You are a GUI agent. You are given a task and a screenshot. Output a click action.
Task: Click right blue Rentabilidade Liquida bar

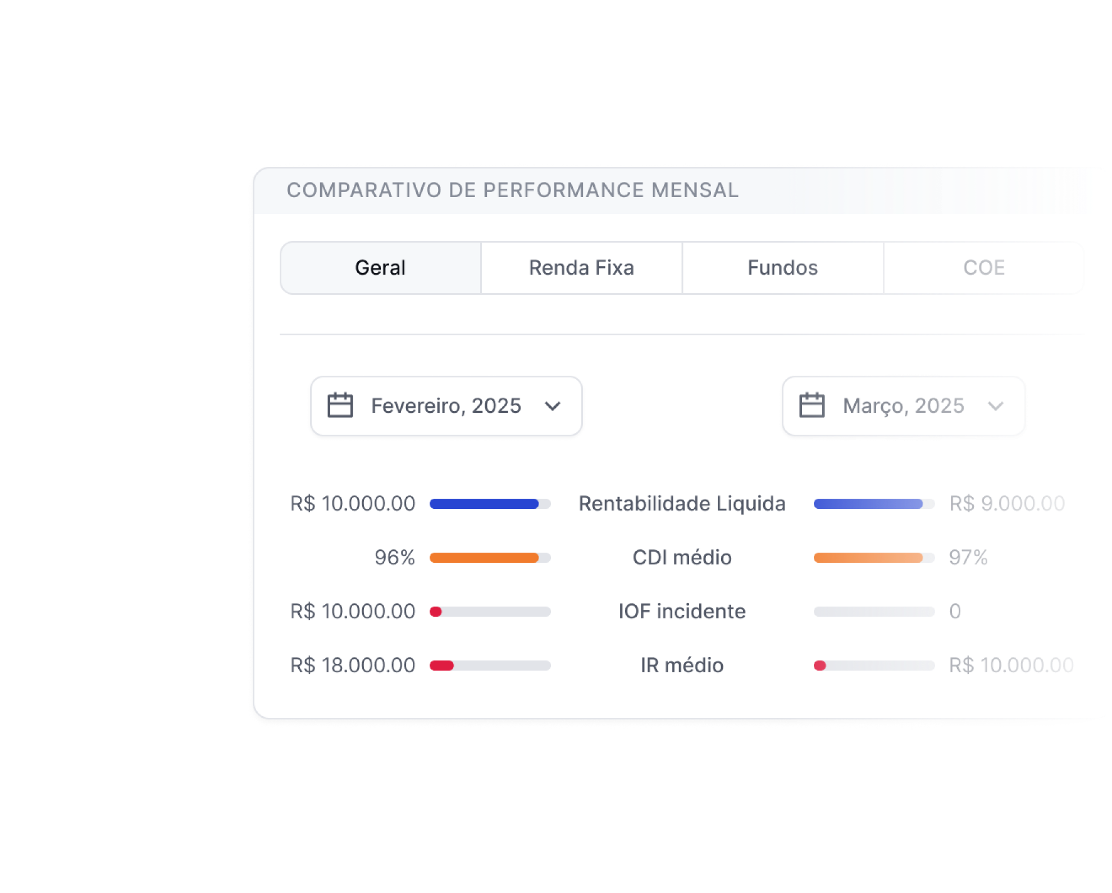pos(868,504)
